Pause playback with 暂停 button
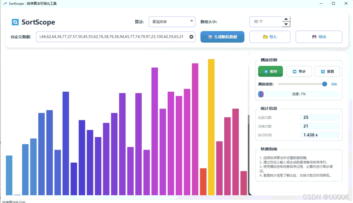The width and height of the screenshot is (353, 203). tap(270, 72)
